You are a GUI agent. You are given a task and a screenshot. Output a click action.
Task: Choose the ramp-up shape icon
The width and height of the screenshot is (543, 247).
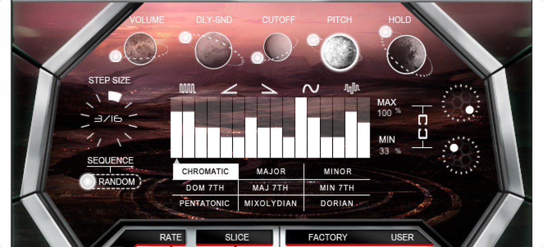point(229,89)
